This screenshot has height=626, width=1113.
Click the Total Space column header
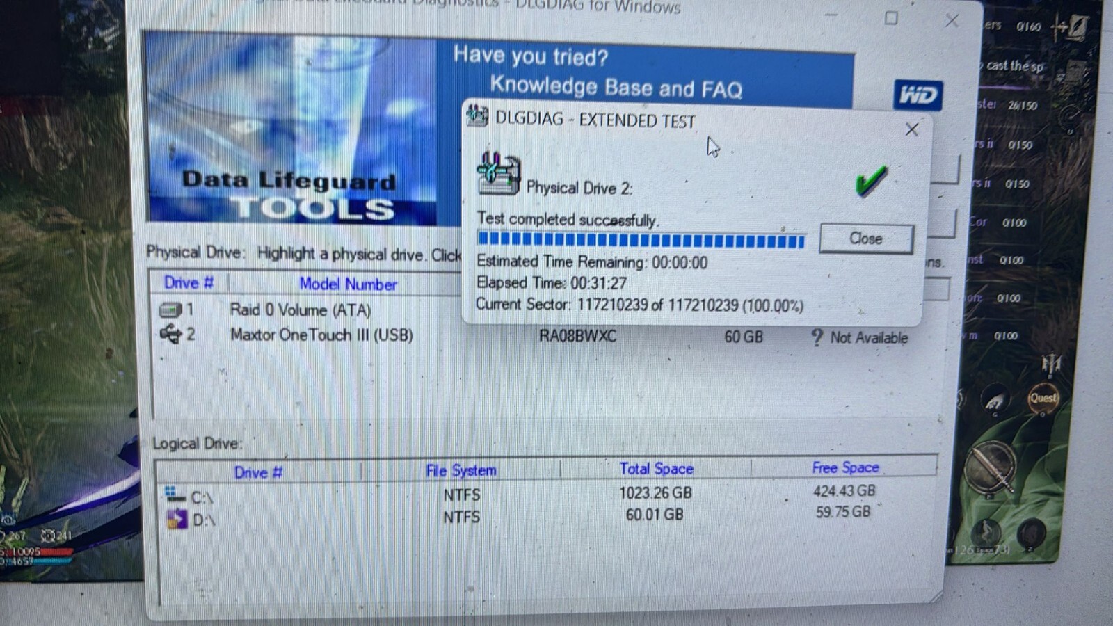pos(656,469)
